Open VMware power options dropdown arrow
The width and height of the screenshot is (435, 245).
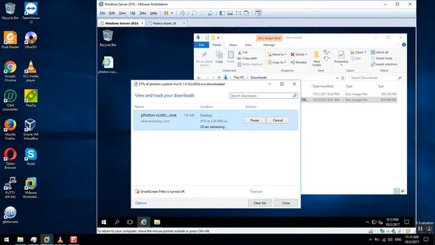tap(172, 13)
